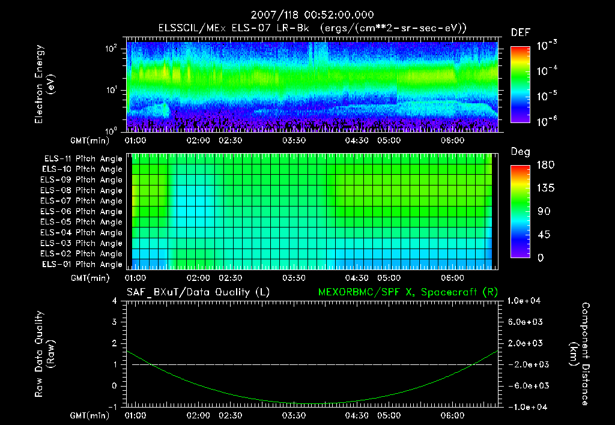This screenshot has height=425, width=615.
Task: Click the 02:00 tick under pitch angle panel
Action: pos(198,278)
